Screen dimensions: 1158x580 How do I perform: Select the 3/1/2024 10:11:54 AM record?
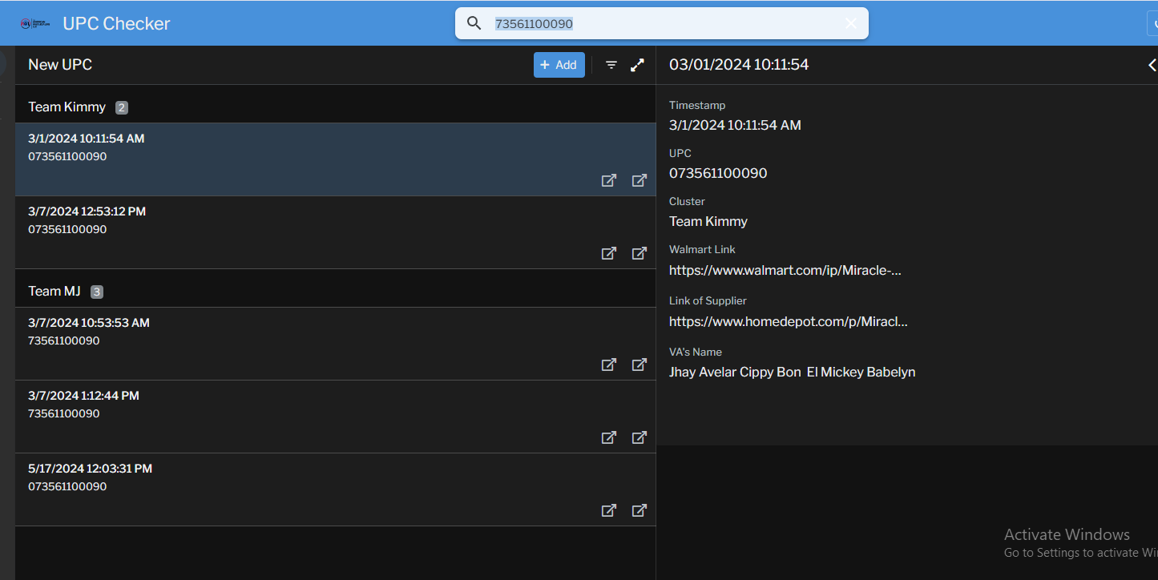coord(335,159)
